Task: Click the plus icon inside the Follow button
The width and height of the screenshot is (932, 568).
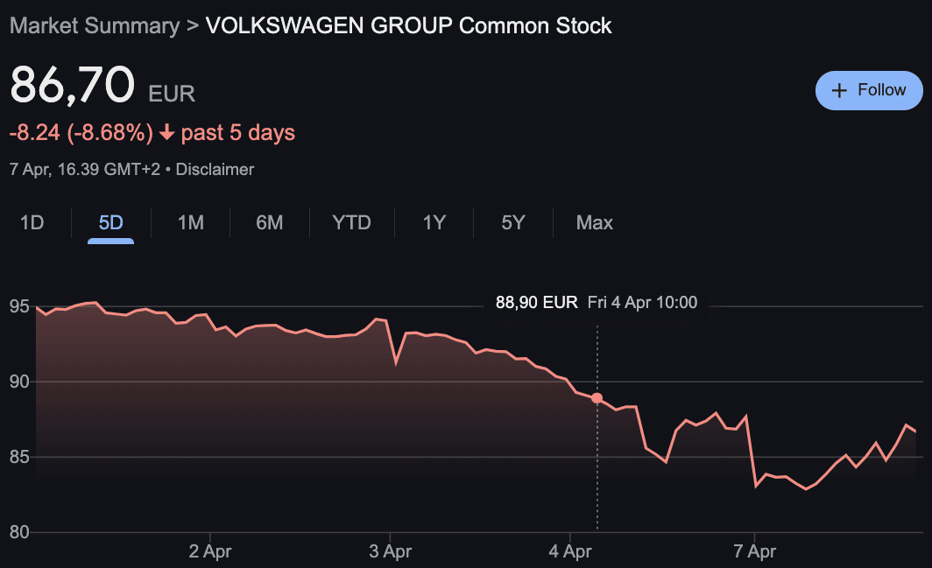Action: [842, 90]
